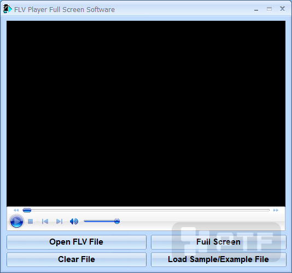Mute audio with the speaker icon
Image resolution: width=292 pixels, height=273 pixels.
[74, 221]
